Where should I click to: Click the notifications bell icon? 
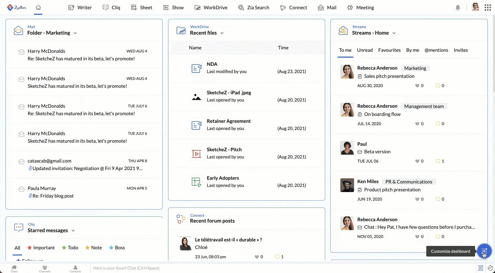pyautogui.click(x=458, y=8)
